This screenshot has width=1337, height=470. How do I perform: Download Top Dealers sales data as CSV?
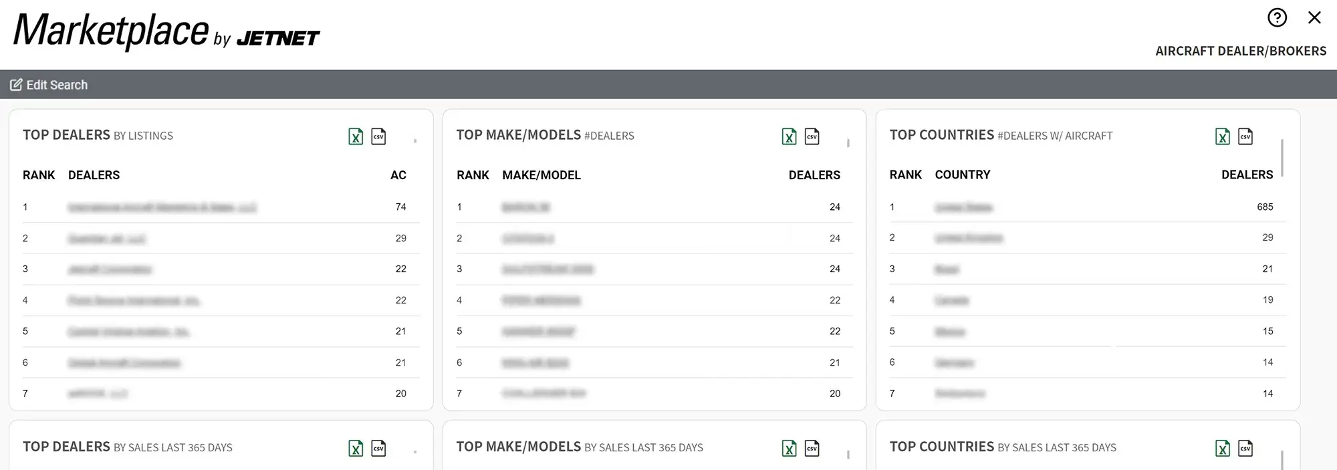pos(379,448)
